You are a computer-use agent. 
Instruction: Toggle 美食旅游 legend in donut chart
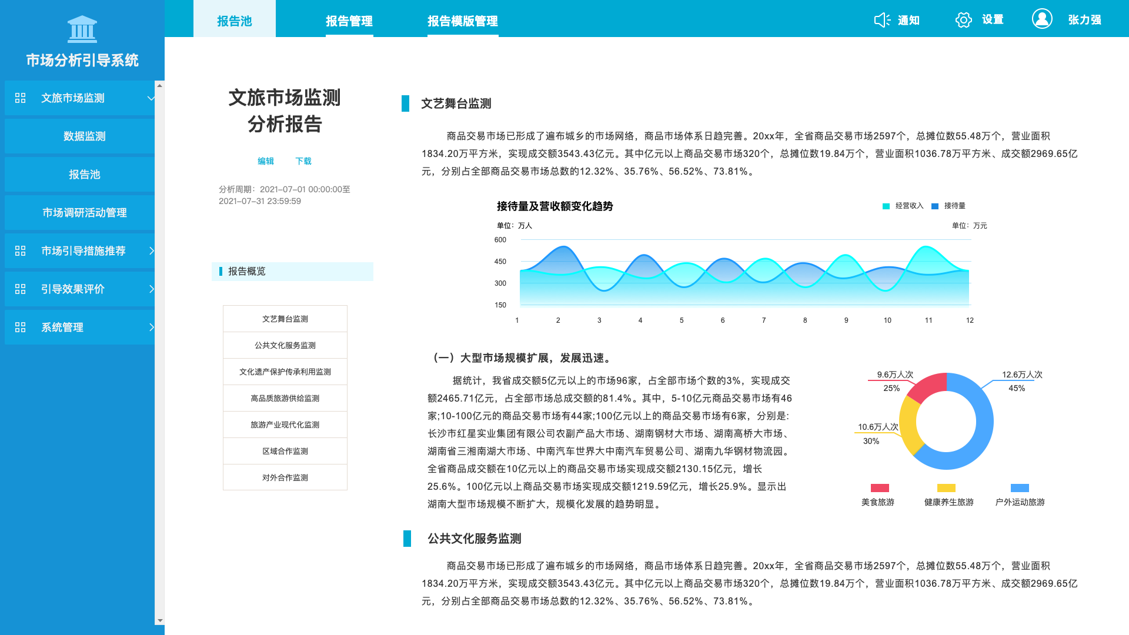click(x=880, y=488)
